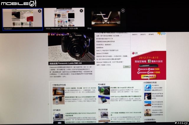Screen dimensions: 189x125
Task: Switch to the Bing tab thumbnail
Action: pyautogui.click(x=106, y=19)
